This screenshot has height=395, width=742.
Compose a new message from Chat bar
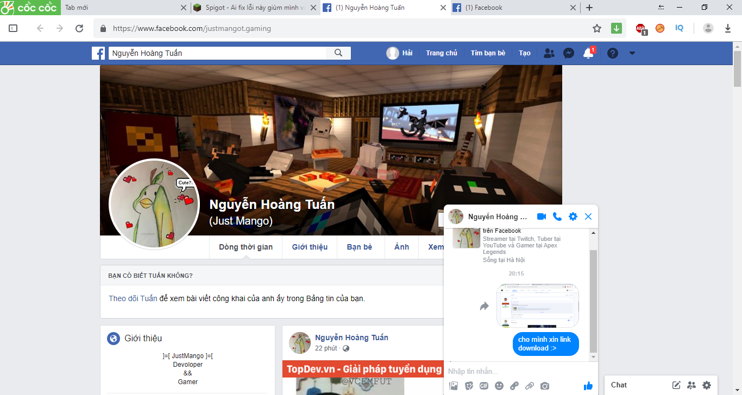point(676,385)
